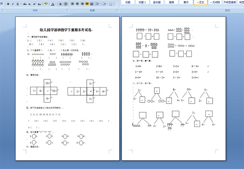Screen dimensions: 244x169
Task: Apply distributed alignment
Action: [x=92, y=4]
